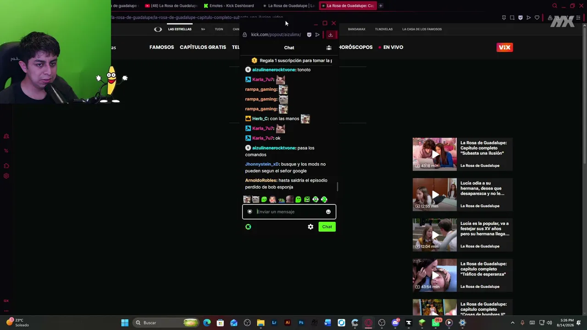This screenshot has height=330, width=587.
Task: Open 'Tráfico de esperanza' video thumbnail
Action: (x=435, y=275)
